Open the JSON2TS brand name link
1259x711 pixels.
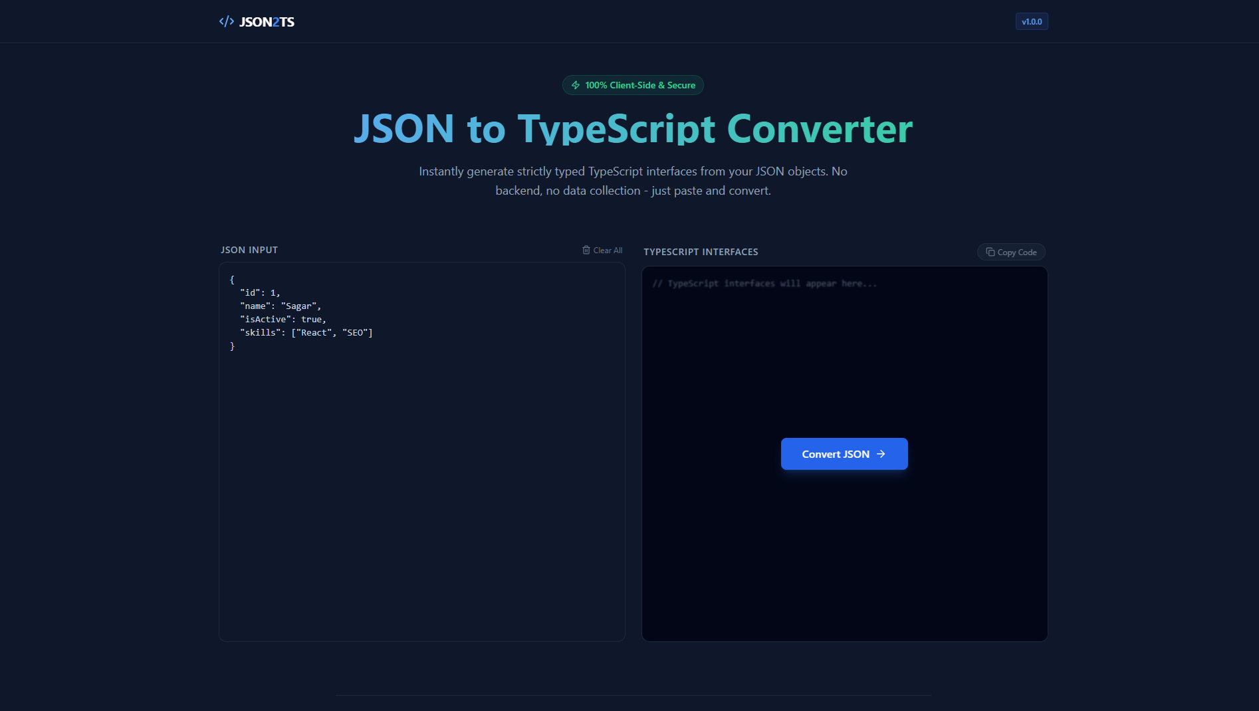coord(267,22)
